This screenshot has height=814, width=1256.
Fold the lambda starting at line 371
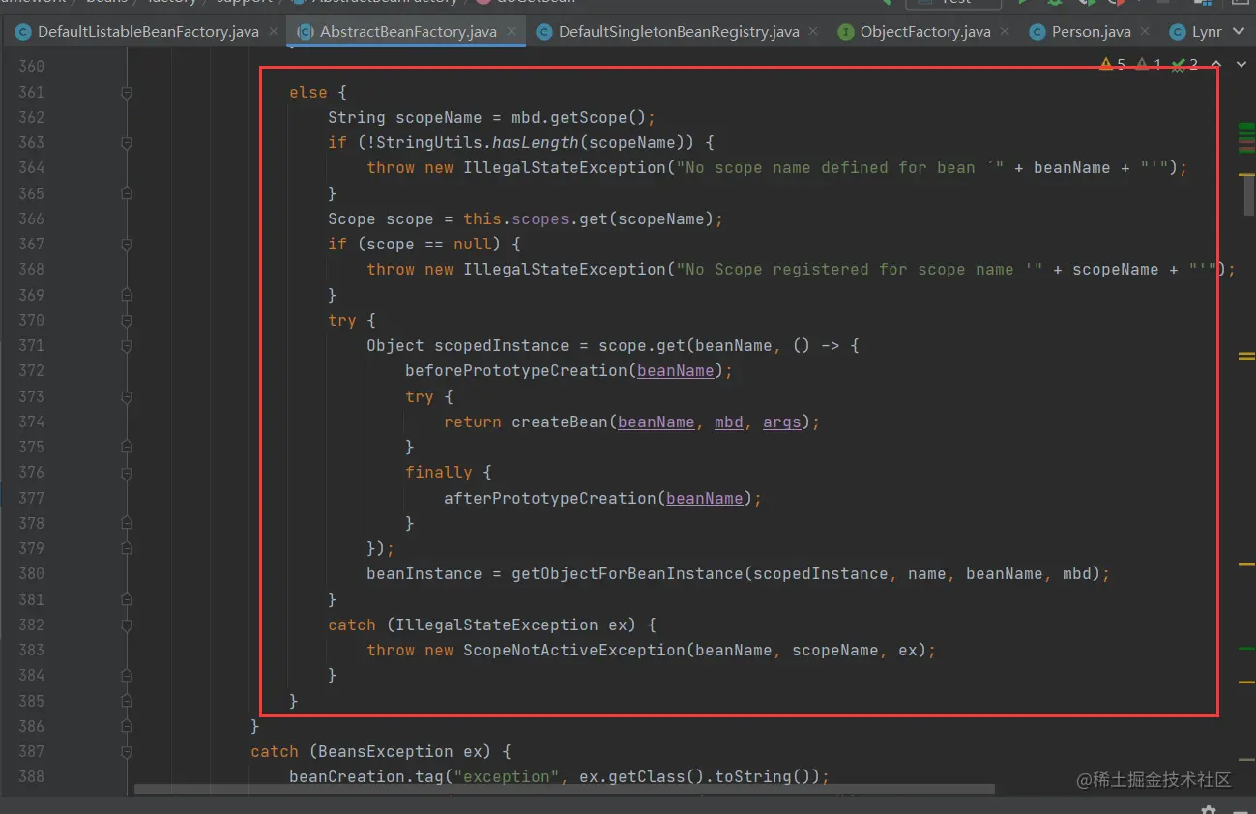(x=127, y=346)
